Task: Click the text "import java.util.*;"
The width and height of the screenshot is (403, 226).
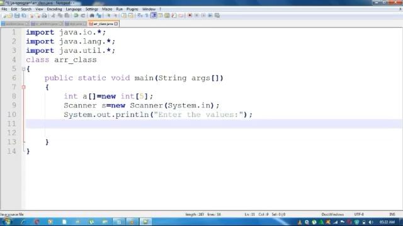Action: coord(71,50)
